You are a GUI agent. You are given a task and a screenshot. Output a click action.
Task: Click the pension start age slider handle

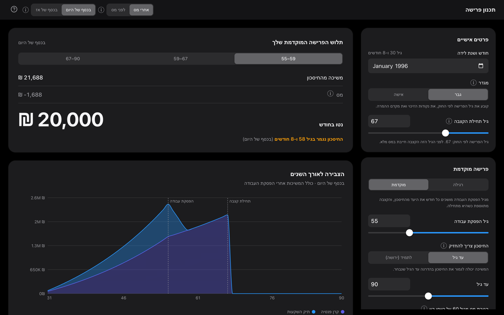[445, 133]
